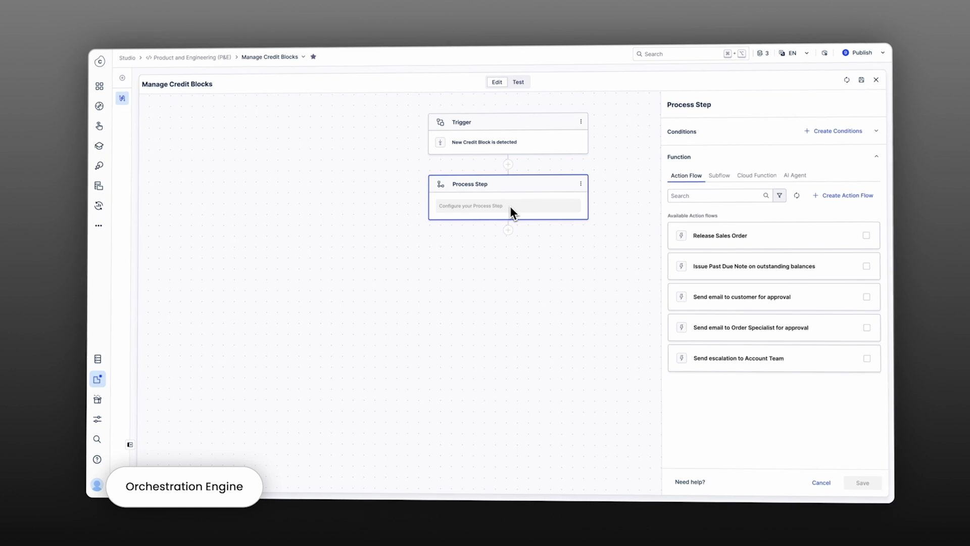Click the star favorite icon in breadcrumb
This screenshot has width=970, height=546.
click(313, 57)
